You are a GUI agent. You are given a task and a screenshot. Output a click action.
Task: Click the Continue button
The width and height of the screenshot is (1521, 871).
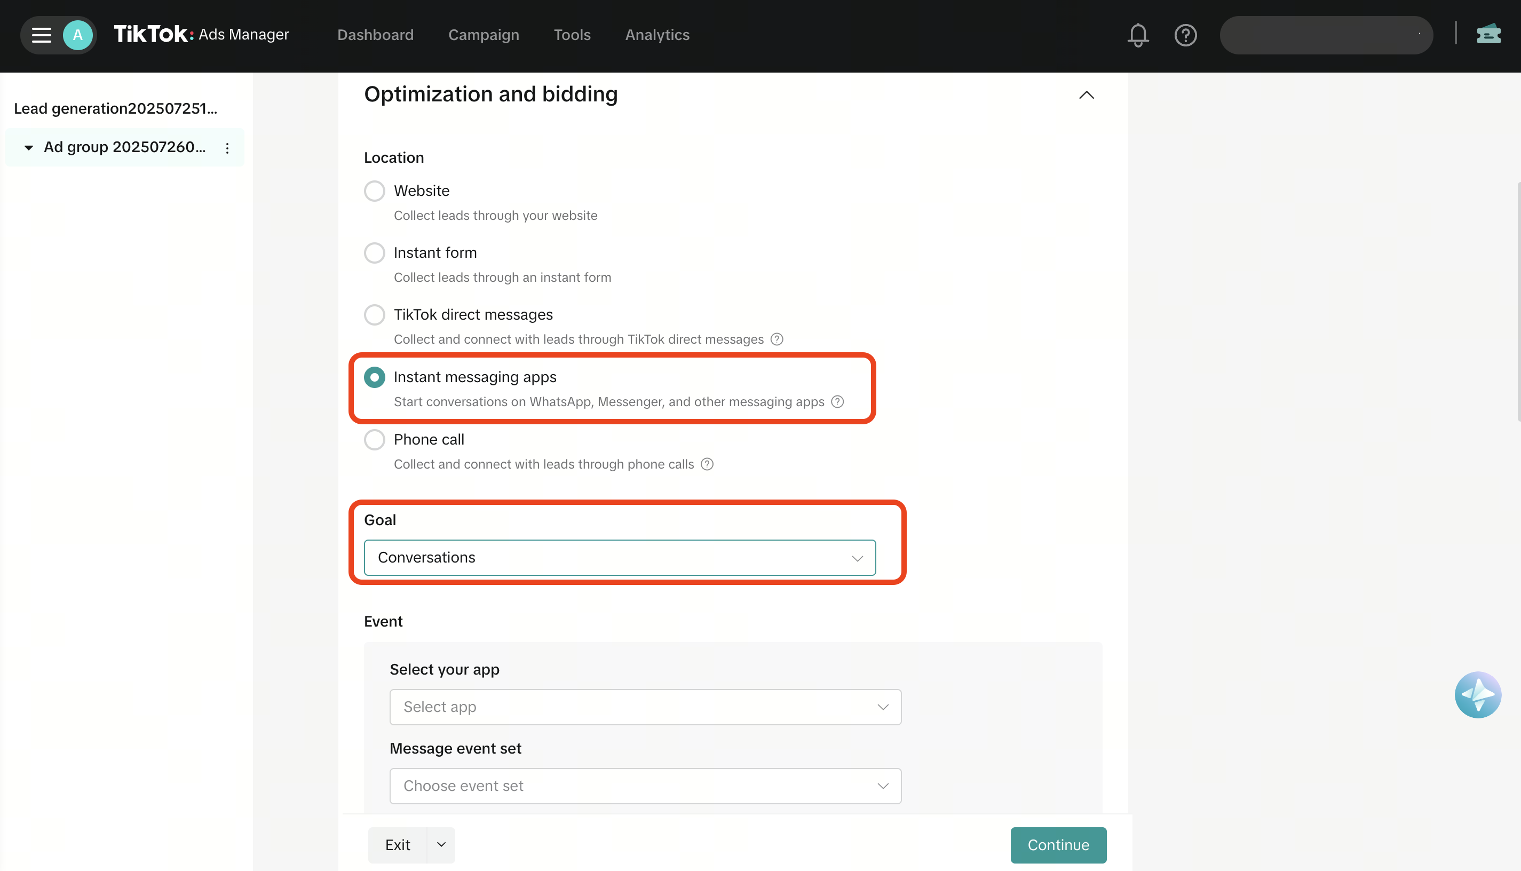point(1058,845)
